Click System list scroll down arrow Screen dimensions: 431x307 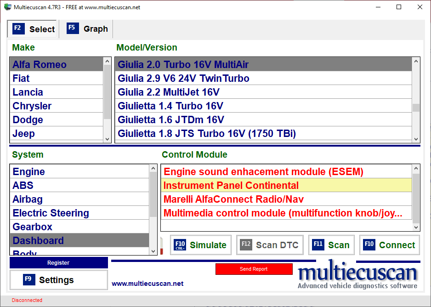click(153, 251)
